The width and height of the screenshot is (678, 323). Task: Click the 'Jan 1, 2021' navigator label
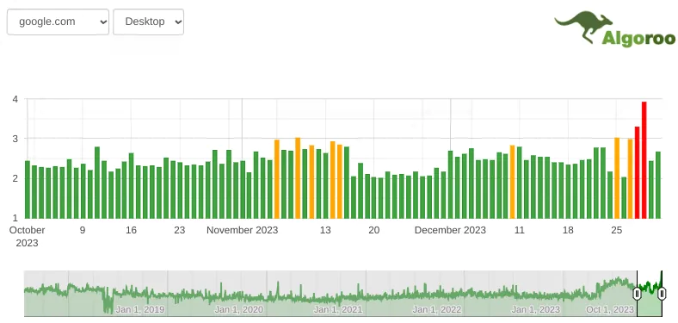(337, 310)
